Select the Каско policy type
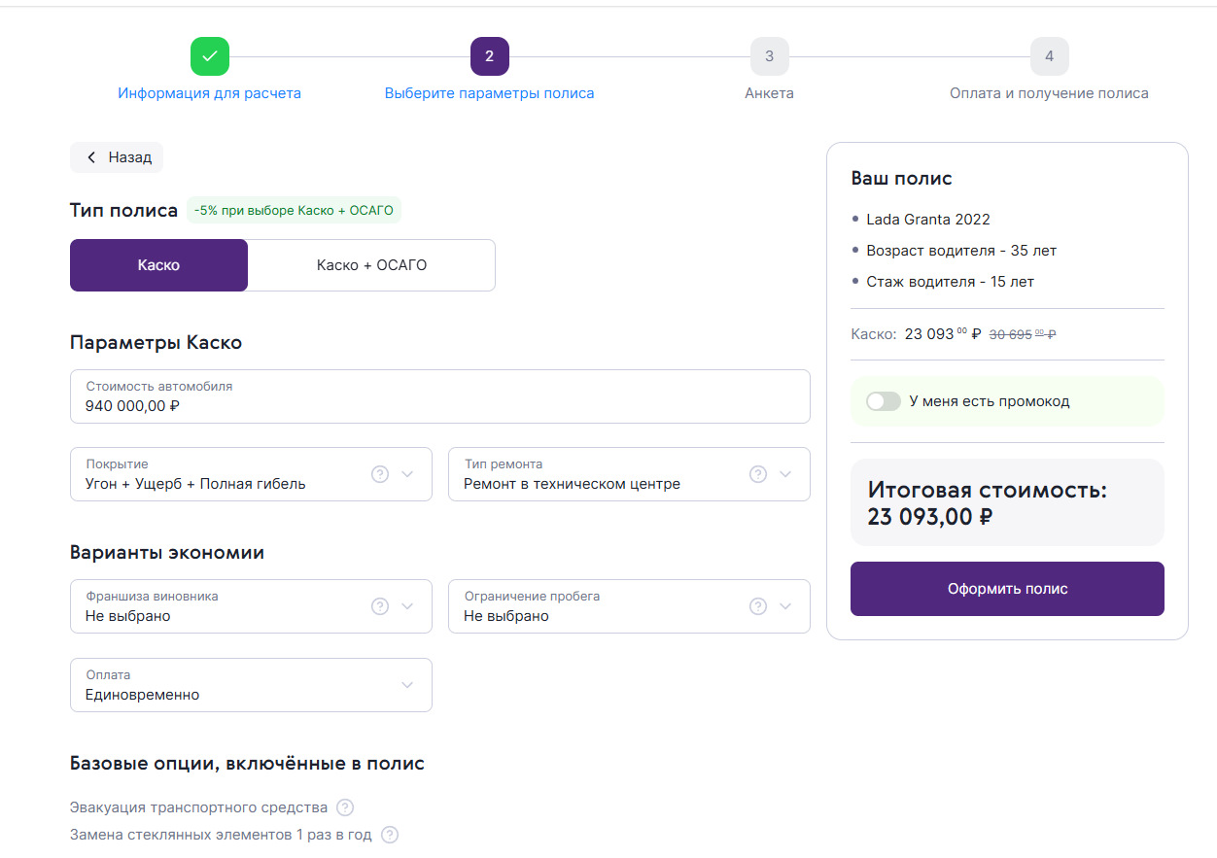This screenshot has height=858, width=1217. (x=158, y=265)
